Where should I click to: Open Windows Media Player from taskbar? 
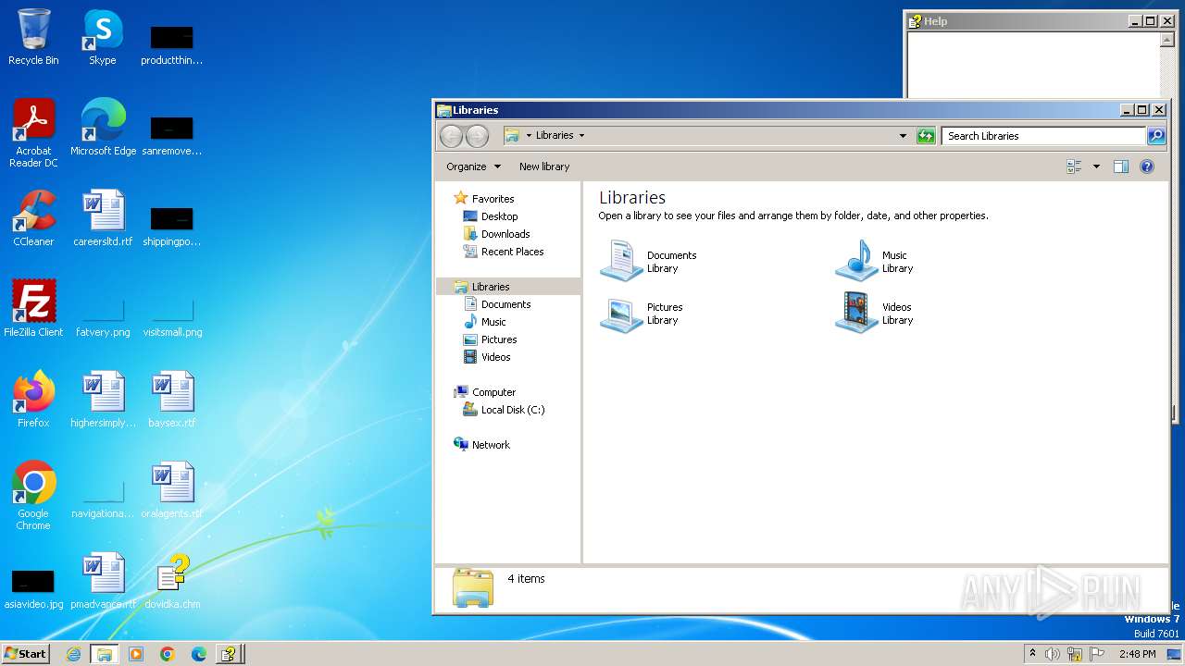[136, 654]
